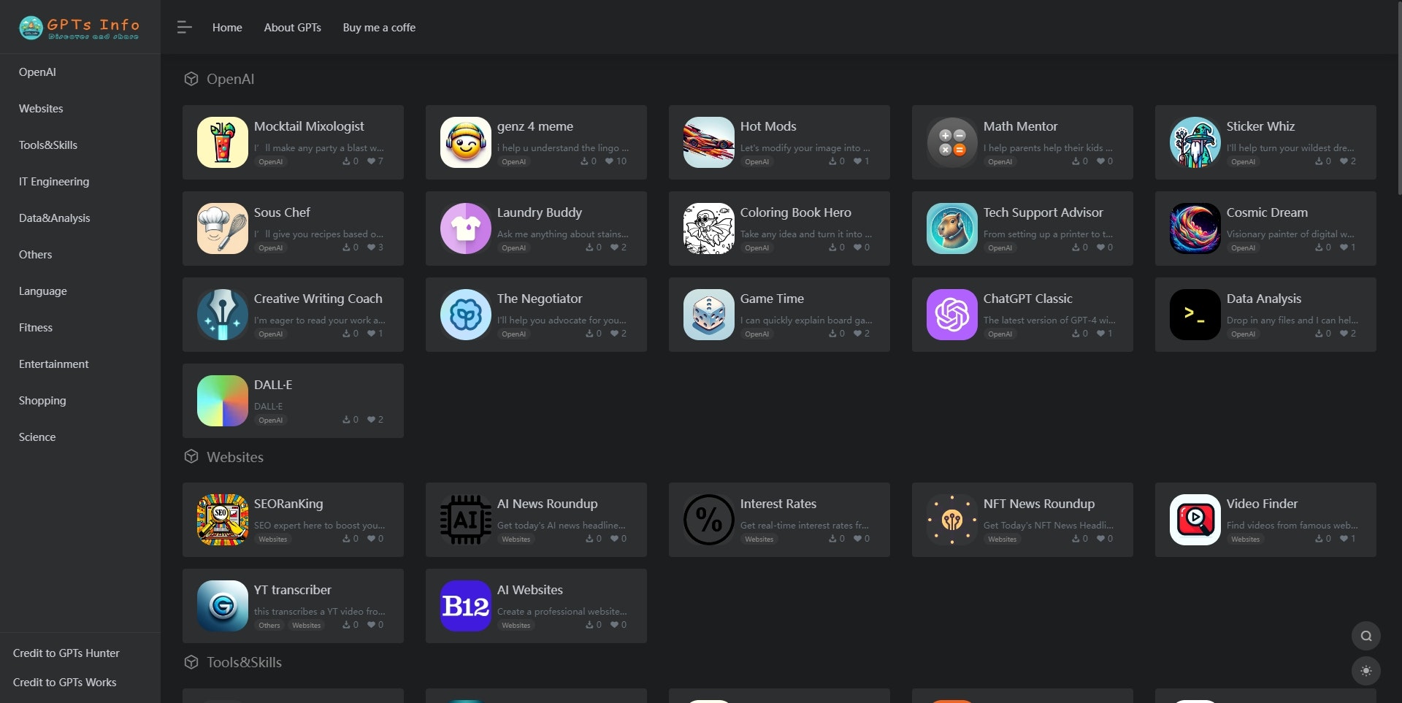Open the Data Analysis card title
This screenshot has width=1402, height=703.
coord(1264,299)
